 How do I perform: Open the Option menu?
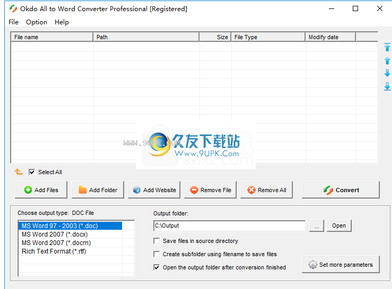(x=37, y=22)
